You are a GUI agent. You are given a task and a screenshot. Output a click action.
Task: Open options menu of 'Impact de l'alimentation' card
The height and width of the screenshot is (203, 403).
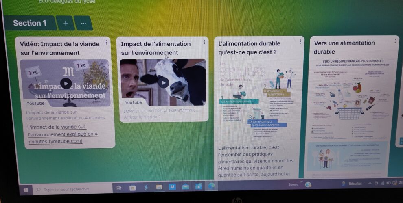tap(204, 42)
